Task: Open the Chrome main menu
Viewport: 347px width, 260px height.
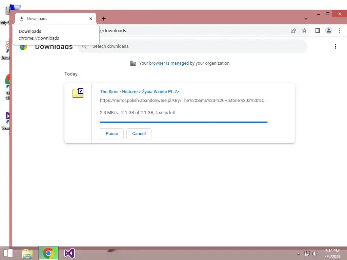Action: [x=340, y=30]
